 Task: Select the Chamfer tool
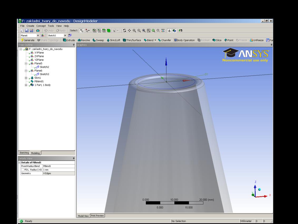point(164,40)
